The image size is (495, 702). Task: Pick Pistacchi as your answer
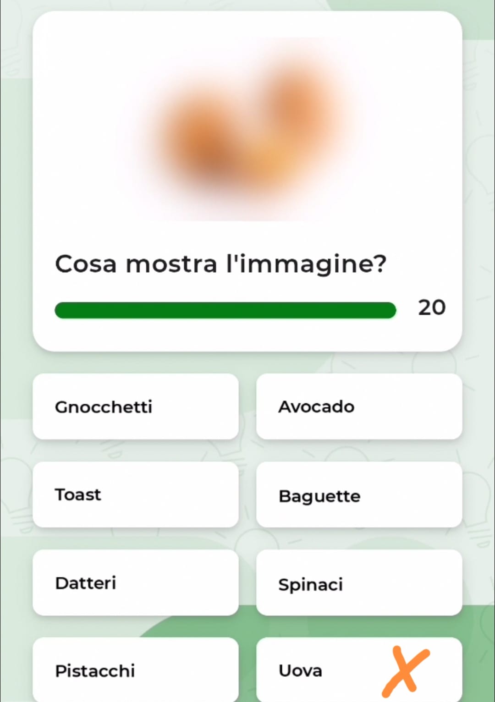135,670
